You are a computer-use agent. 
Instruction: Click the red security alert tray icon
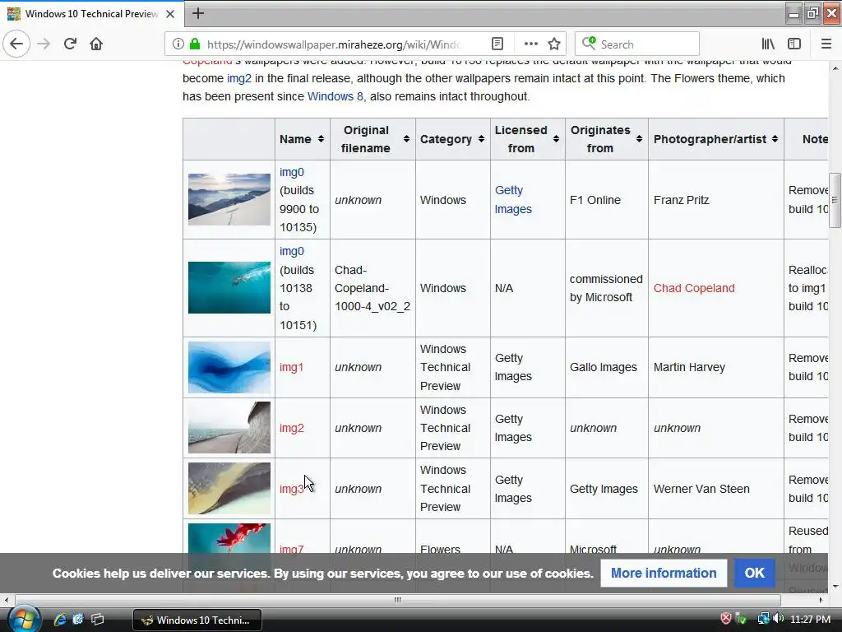[725, 619]
